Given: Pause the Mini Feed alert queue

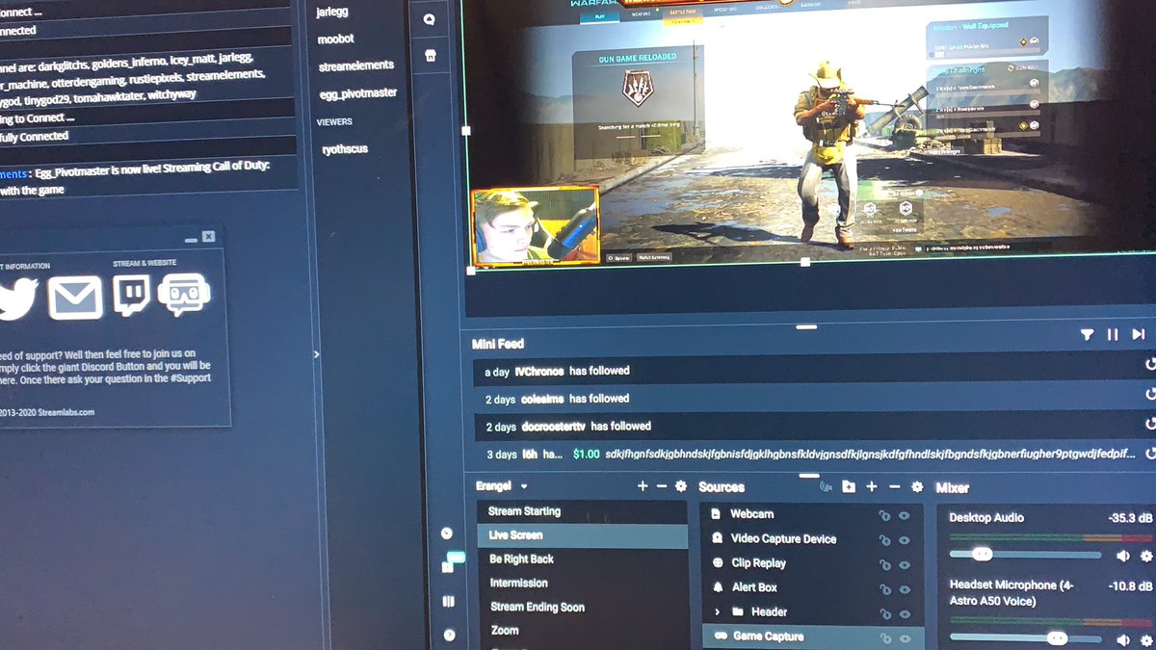Looking at the screenshot, I should [x=1113, y=335].
